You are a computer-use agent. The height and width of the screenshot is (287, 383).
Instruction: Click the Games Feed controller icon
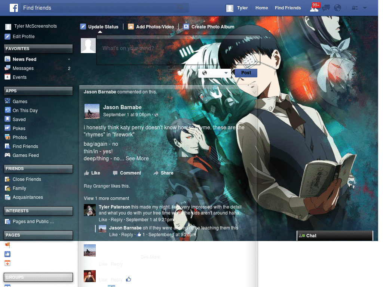click(x=7, y=155)
